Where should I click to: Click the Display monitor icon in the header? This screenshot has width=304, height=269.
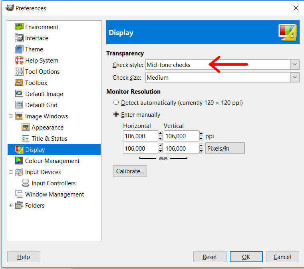click(288, 33)
